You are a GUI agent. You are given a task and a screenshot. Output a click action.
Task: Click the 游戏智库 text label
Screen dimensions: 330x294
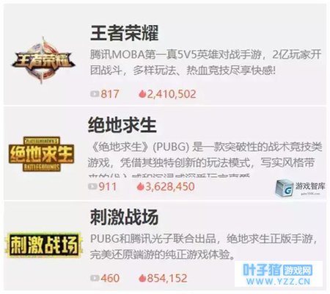pos(310,186)
